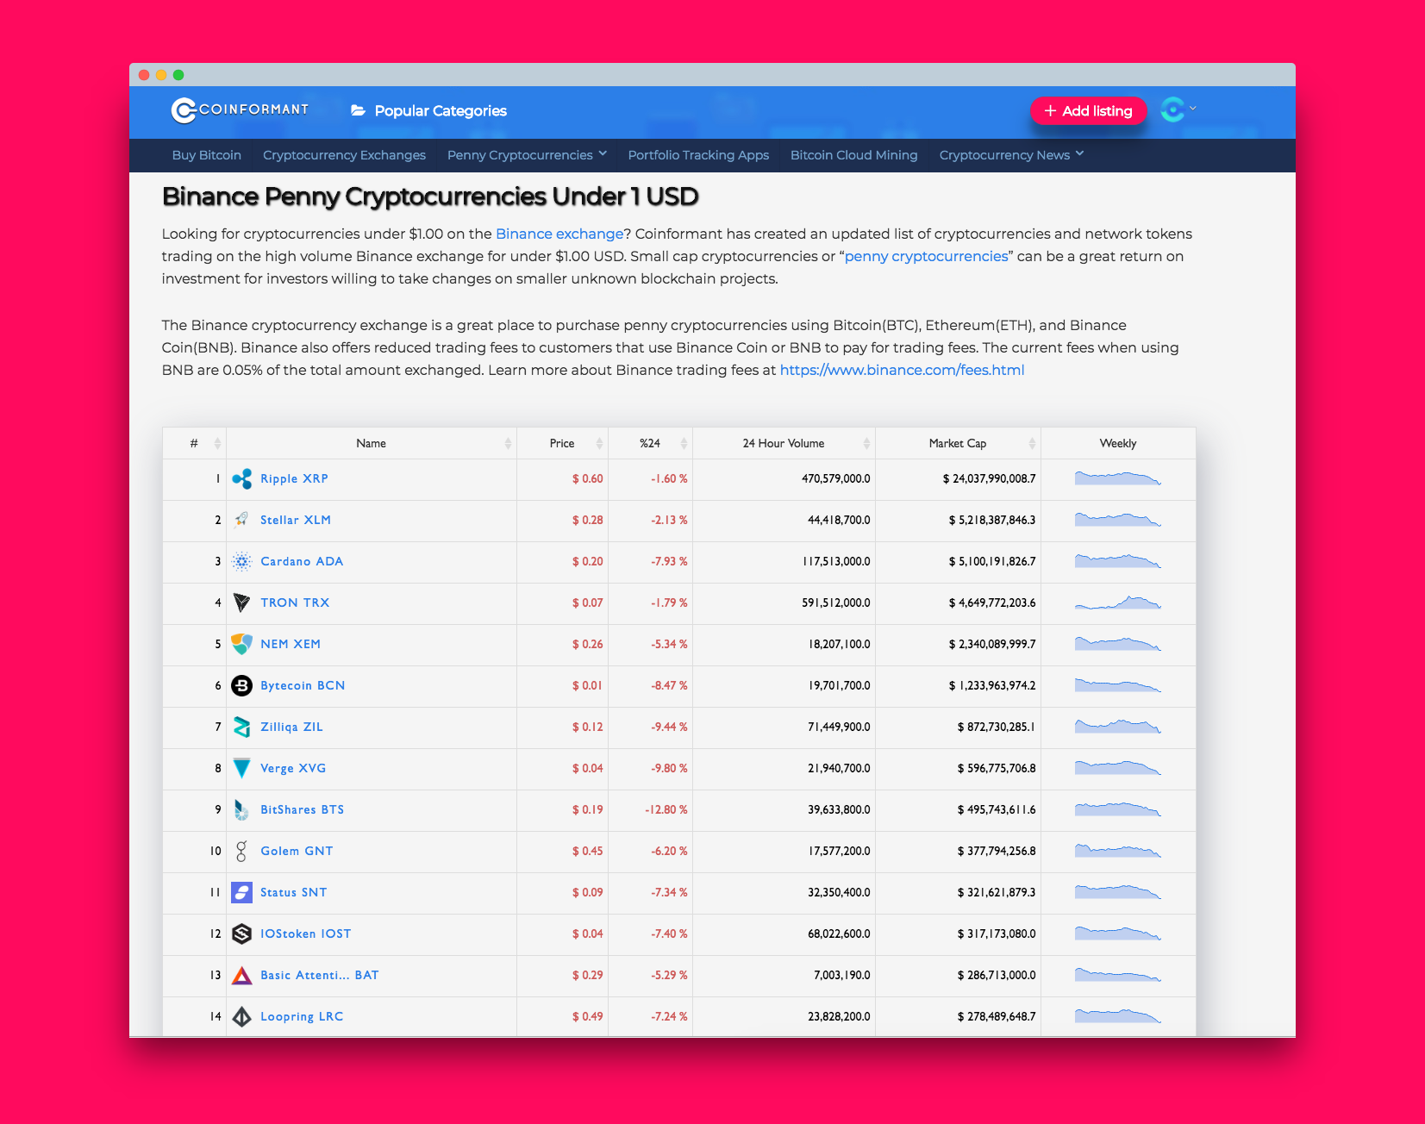
Task: Open the Basic Attenti... BAT link
Action: (x=319, y=975)
